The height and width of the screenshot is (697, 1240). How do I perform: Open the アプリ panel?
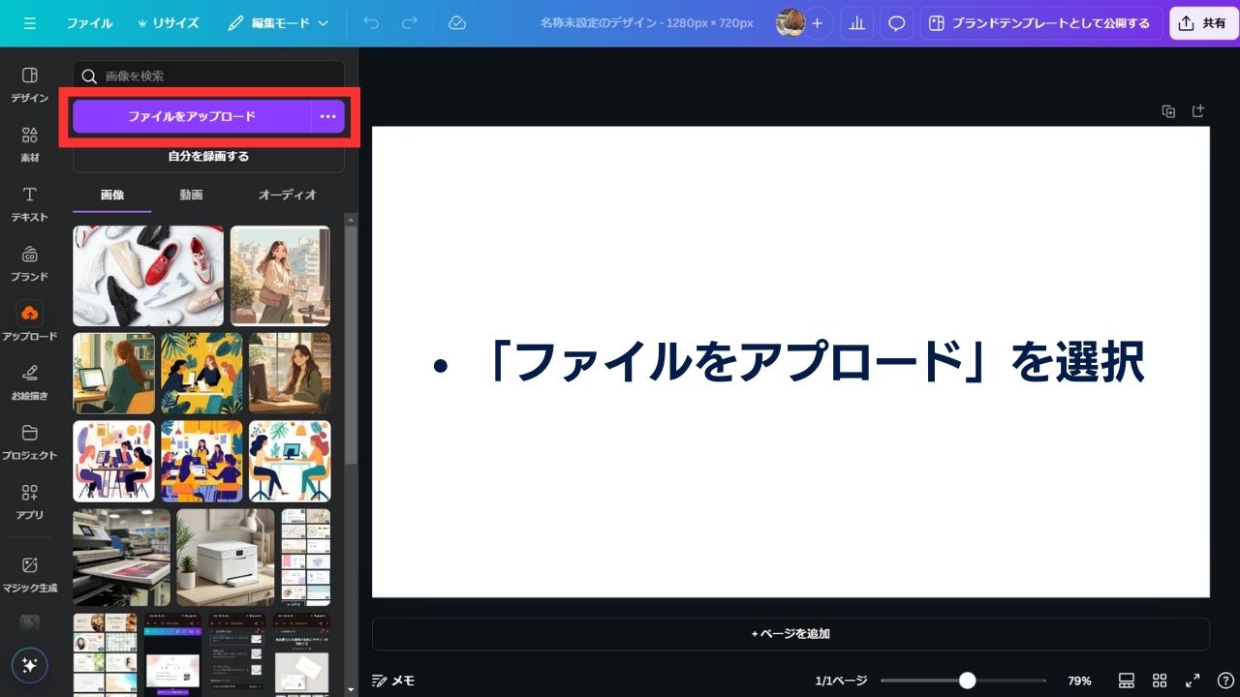[29, 500]
